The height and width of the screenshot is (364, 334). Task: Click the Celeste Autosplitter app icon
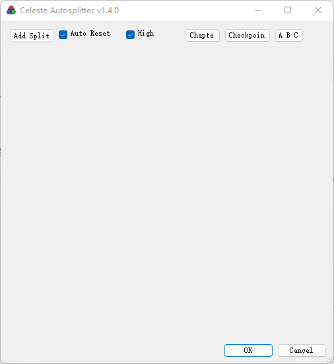[x=11, y=10]
